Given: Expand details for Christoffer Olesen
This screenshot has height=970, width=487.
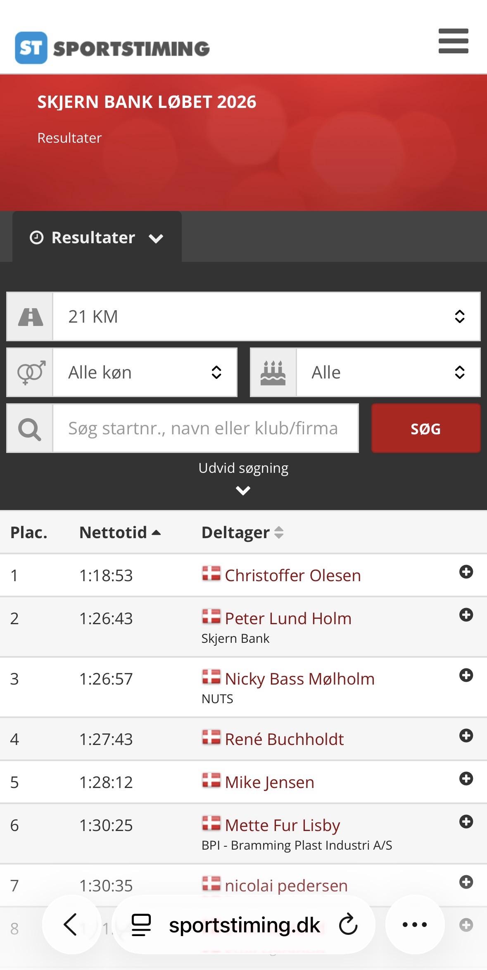Looking at the screenshot, I should (466, 572).
